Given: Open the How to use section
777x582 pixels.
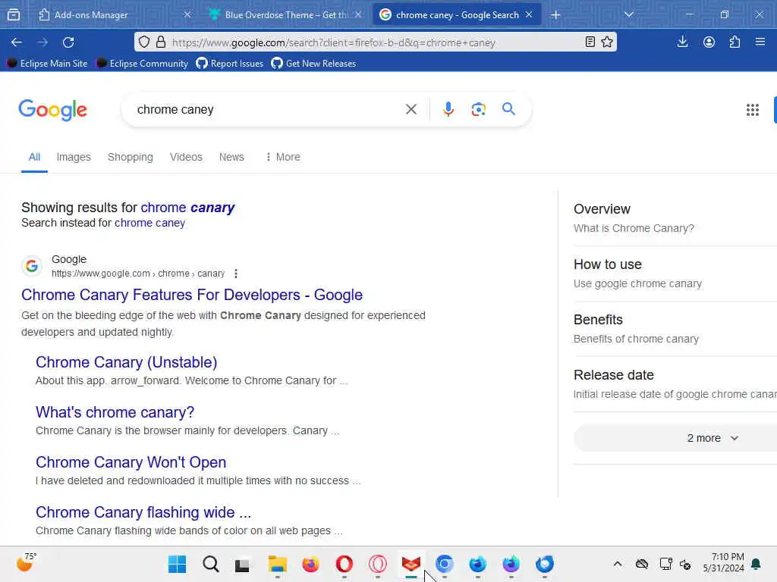Looking at the screenshot, I should [x=675, y=273].
